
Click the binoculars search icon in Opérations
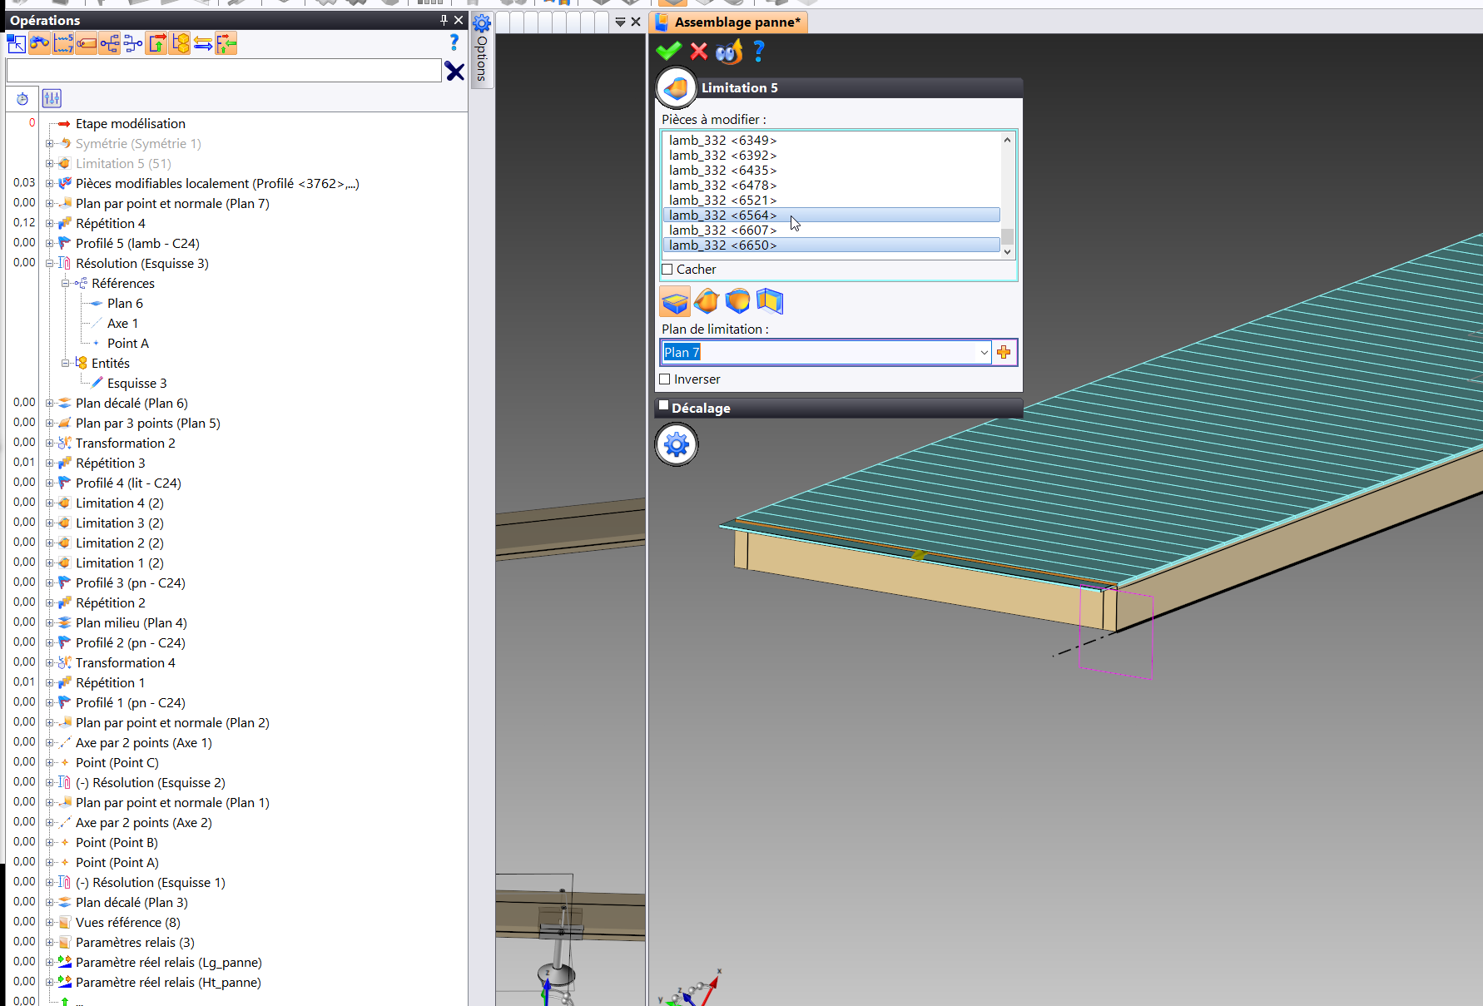pos(39,43)
